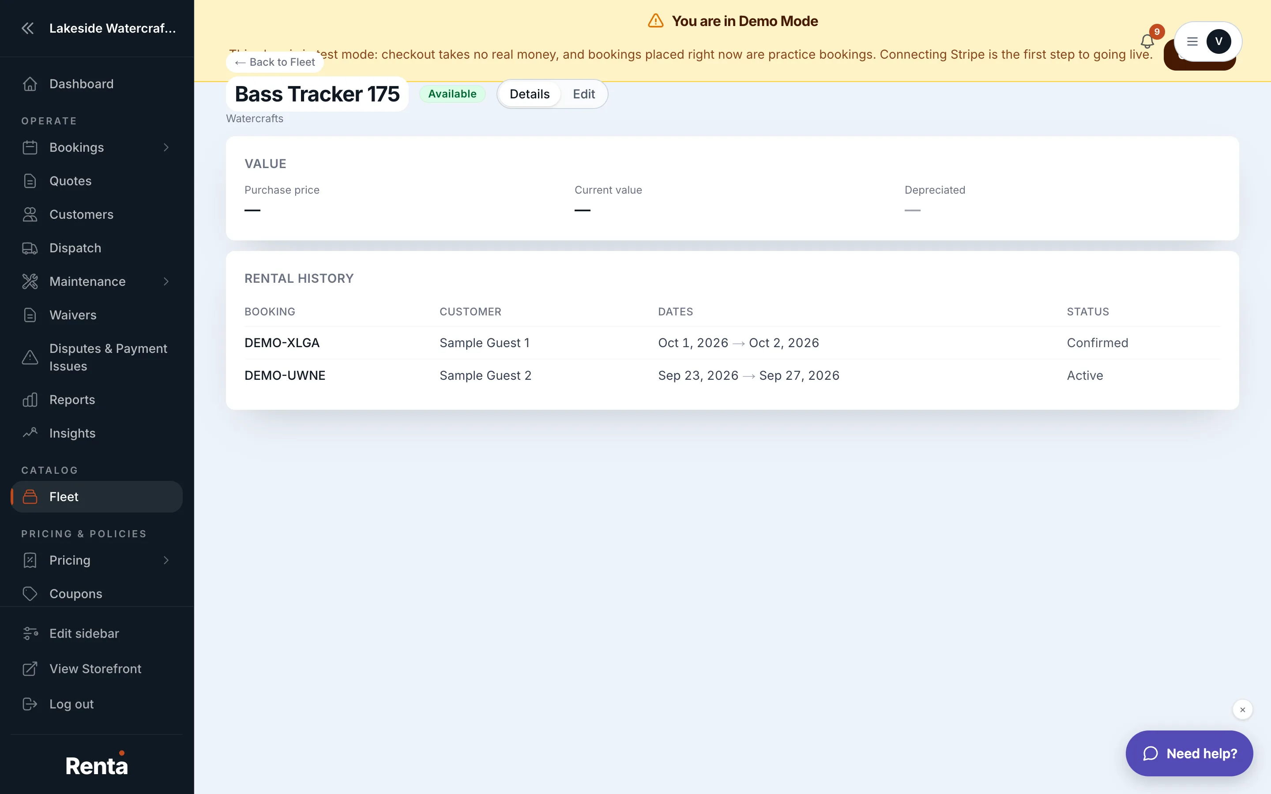Click the Fleet icon in Catalog

click(x=30, y=497)
